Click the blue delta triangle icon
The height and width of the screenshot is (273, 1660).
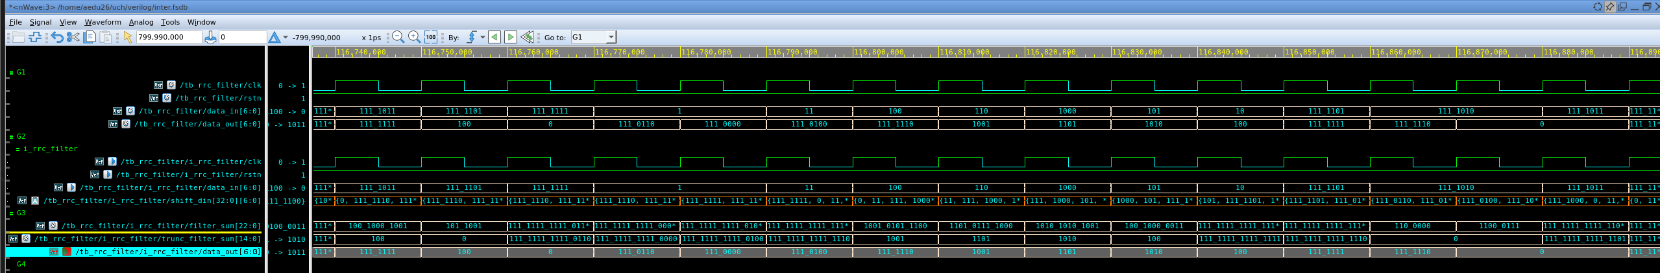pyautogui.click(x=275, y=37)
